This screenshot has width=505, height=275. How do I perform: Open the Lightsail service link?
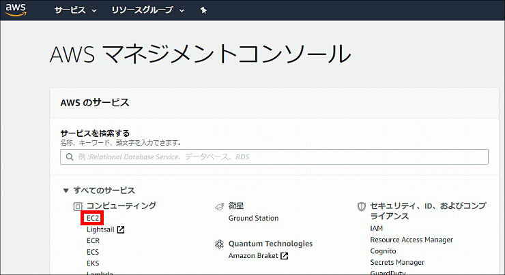[x=100, y=229]
